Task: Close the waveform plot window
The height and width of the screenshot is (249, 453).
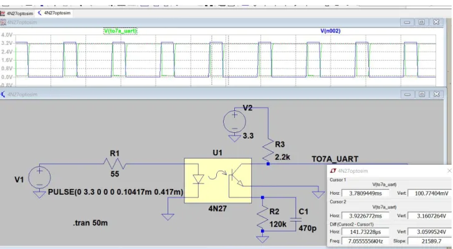Action: [x=436, y=22]
